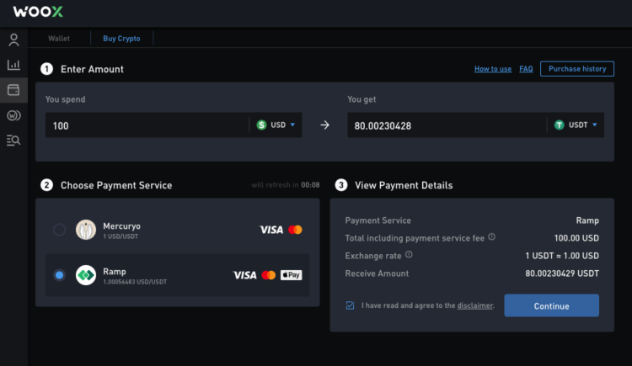The height and width of the screenshot is (366, 632).
Task: Open the list search sidebar icon
Action: tap(13, 141)
